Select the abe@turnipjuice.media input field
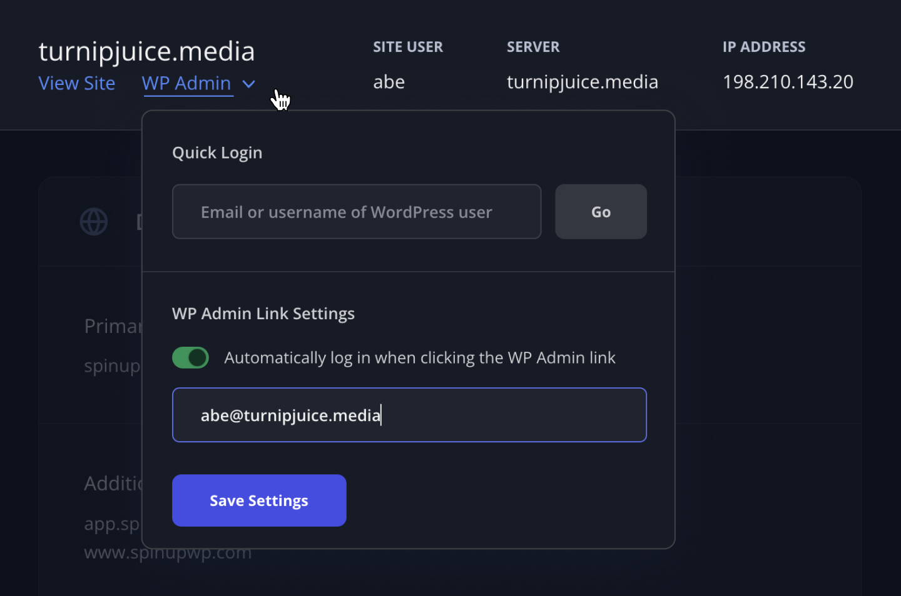 coord(409,415)
